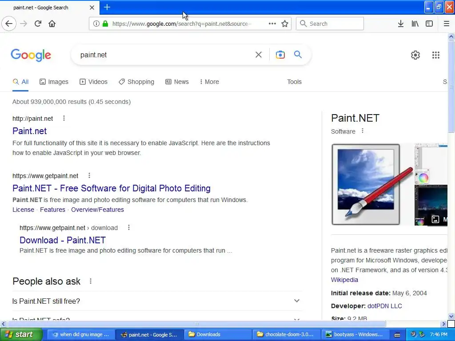Bookmark this page with the star
This screenshot has width=455, height=341.
coord(285,24)
